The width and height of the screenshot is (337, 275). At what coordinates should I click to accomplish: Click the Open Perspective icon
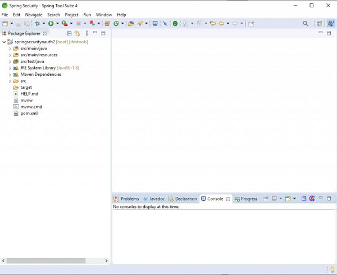tap(320, 24)
